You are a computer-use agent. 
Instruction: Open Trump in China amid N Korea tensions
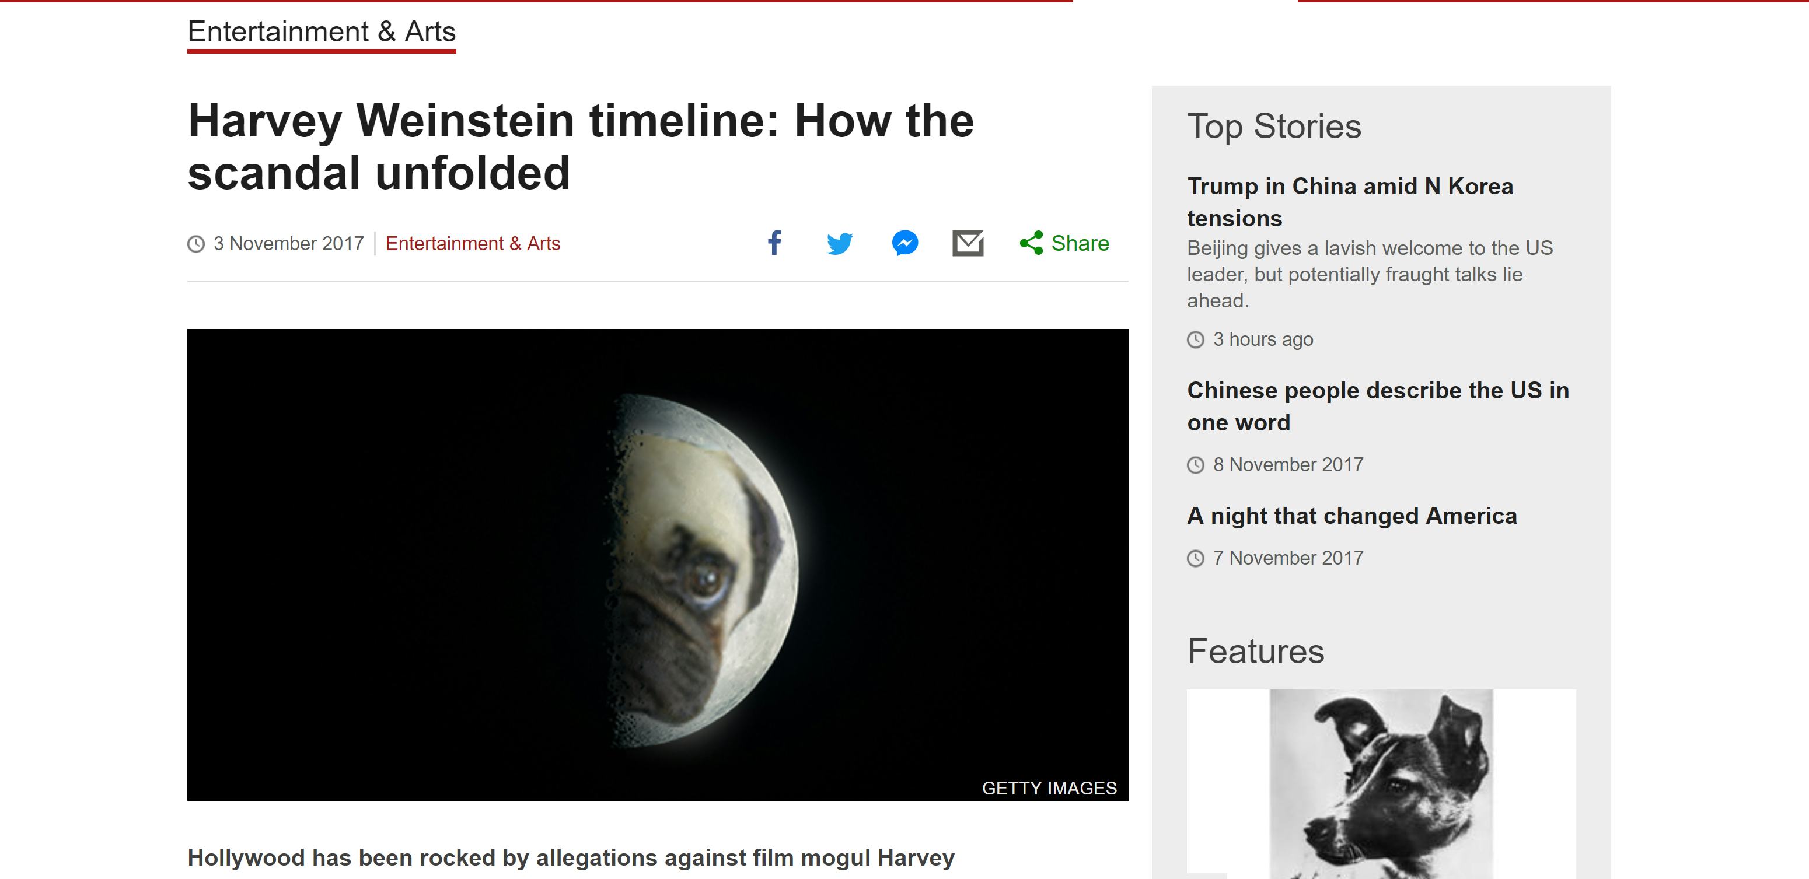[1350, 202]
